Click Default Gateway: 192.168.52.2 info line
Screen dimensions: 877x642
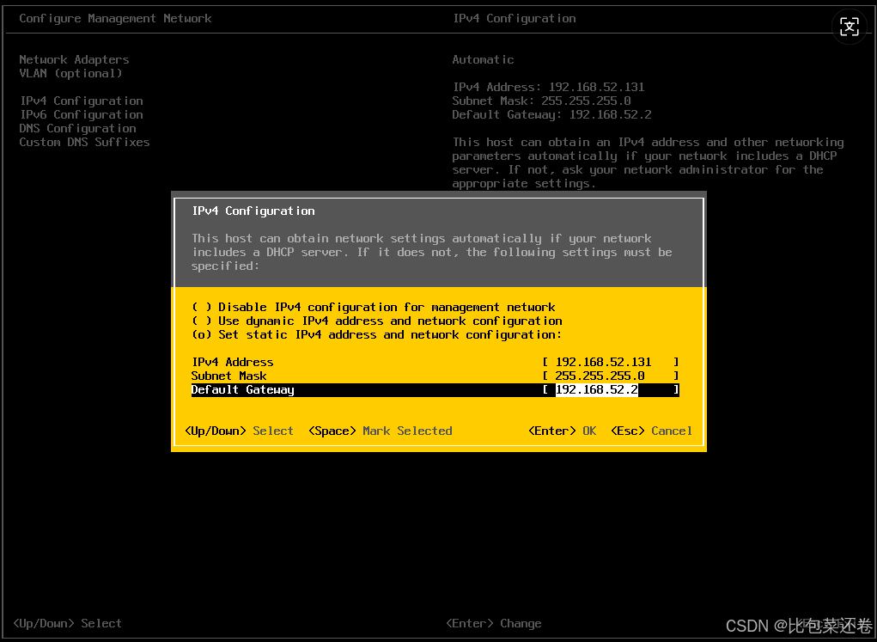pos(551,115)
